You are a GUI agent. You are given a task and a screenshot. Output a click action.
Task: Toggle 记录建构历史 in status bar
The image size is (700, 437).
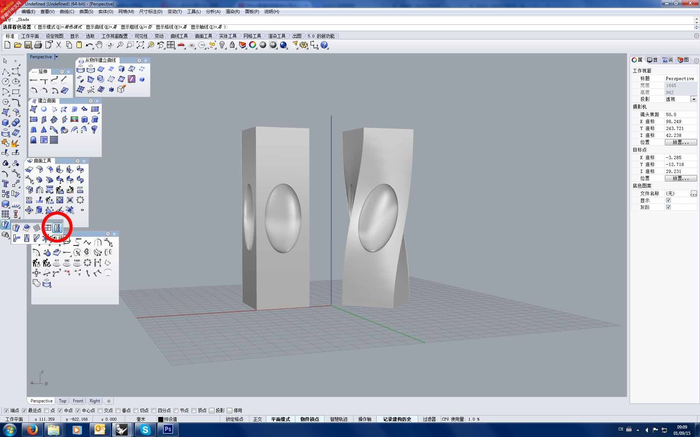click(x=397, y=419)
